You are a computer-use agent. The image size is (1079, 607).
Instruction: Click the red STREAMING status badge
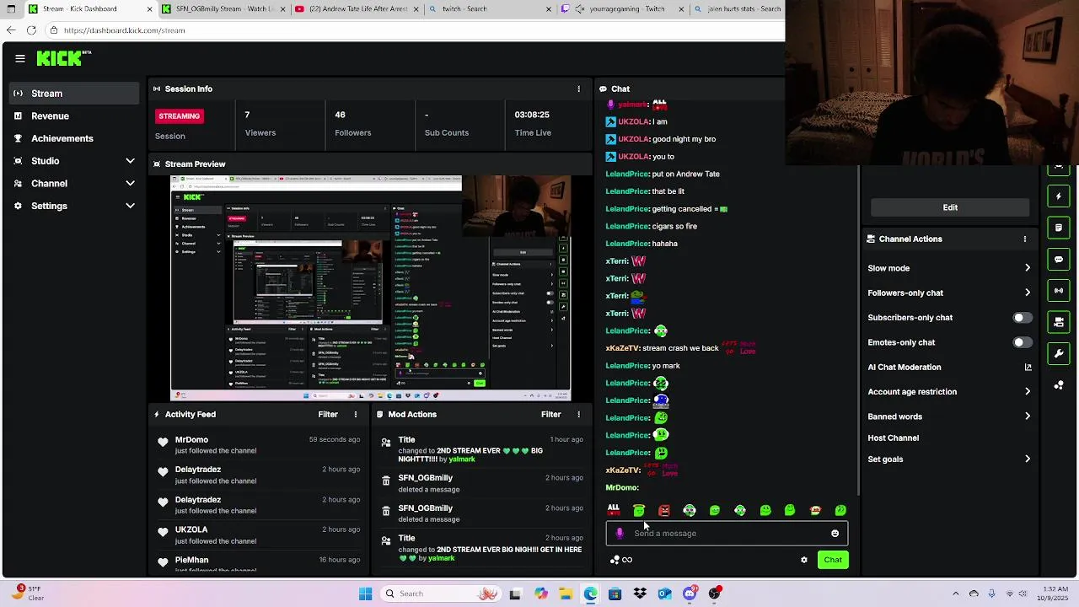pos(179,115)
